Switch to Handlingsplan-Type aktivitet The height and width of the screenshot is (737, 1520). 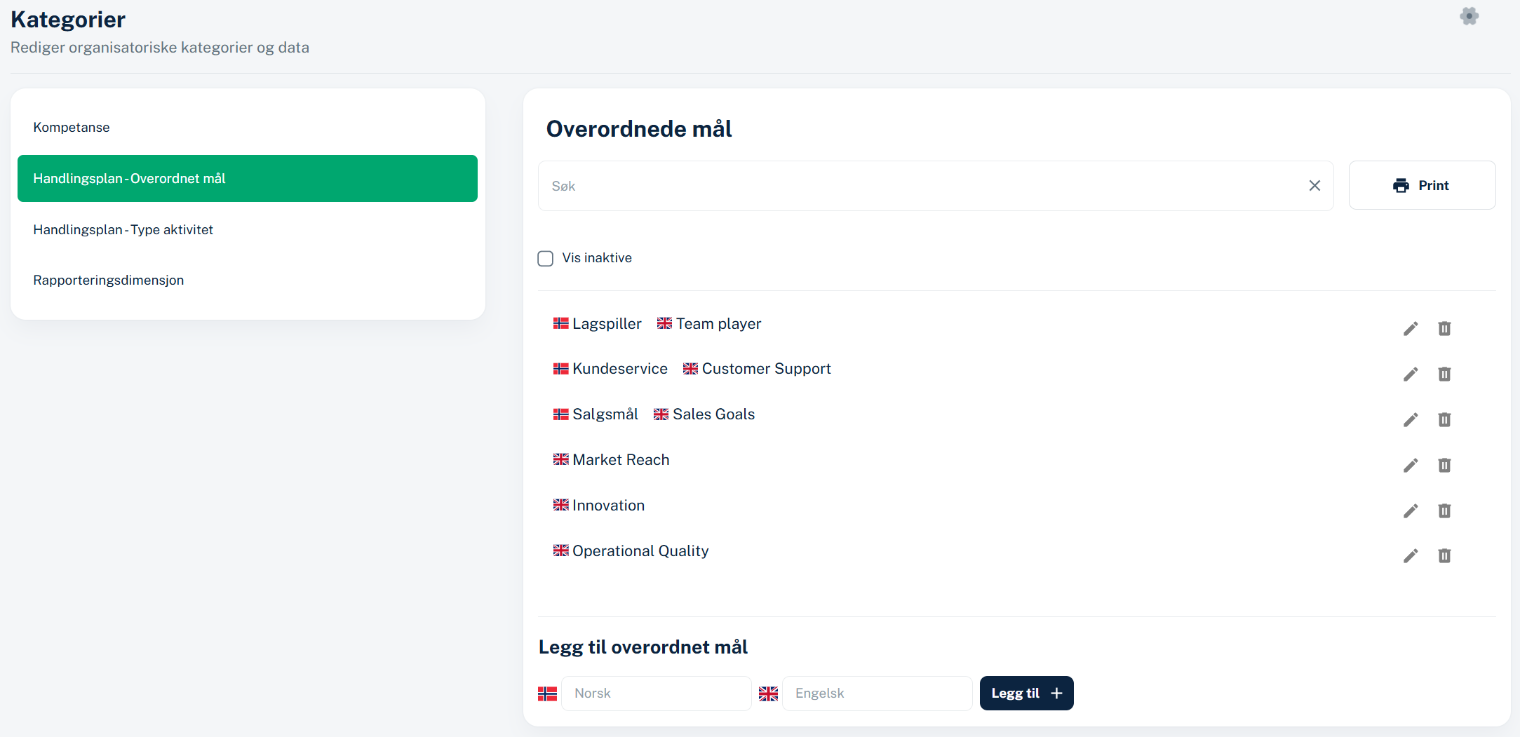tap(123, 230)
